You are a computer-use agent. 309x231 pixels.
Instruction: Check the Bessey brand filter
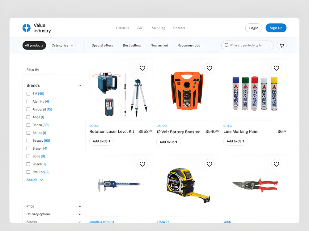coord(28,141)
